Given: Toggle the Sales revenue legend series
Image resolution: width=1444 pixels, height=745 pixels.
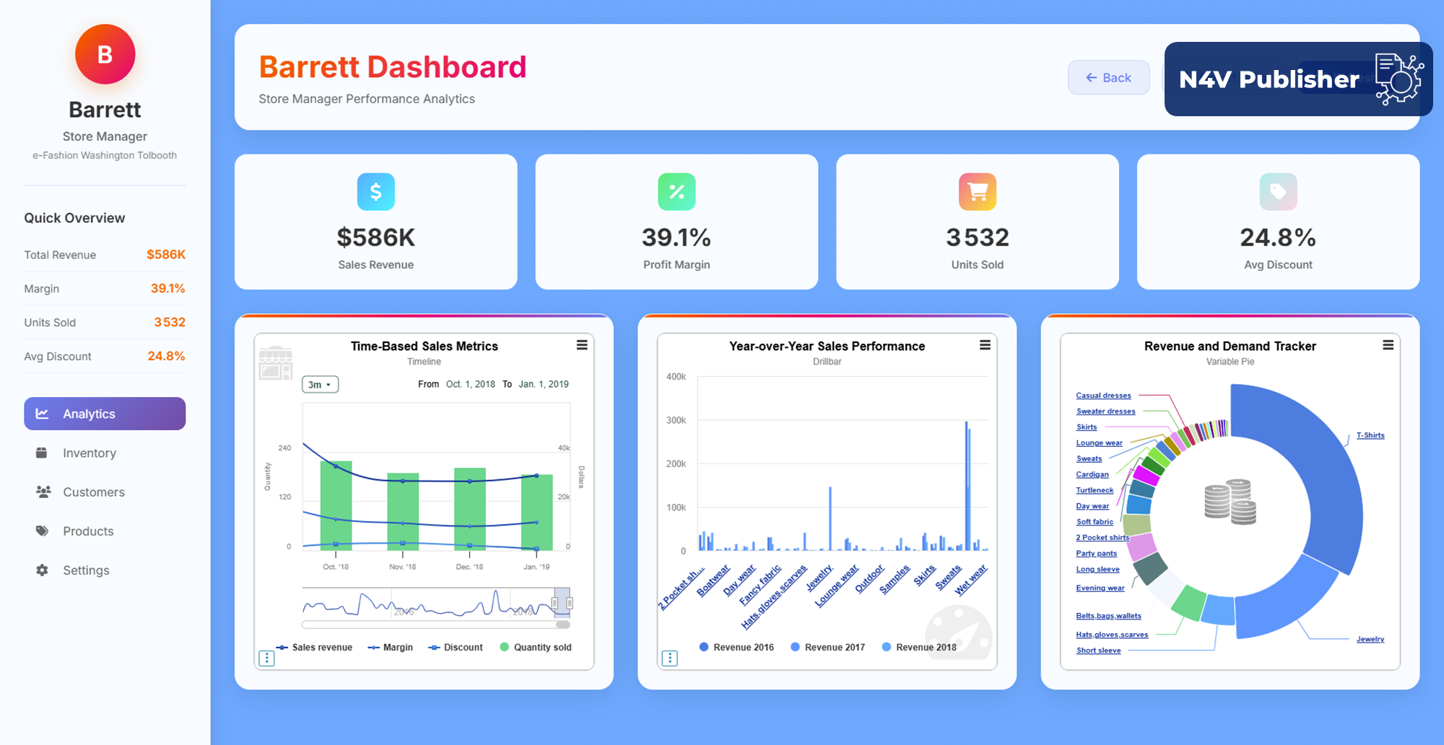Looking at the screenshot, I should 315,648.
